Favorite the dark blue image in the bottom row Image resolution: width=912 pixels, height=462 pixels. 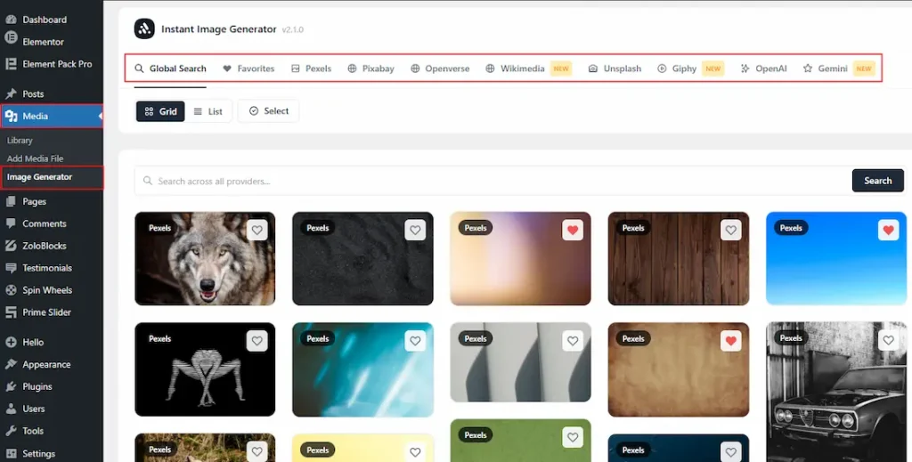pyautogui.click(x=730, y=451)
